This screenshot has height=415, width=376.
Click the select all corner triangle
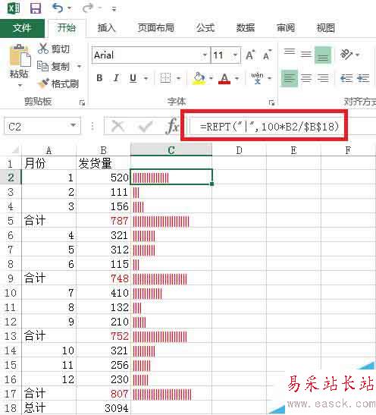point(15,149)
